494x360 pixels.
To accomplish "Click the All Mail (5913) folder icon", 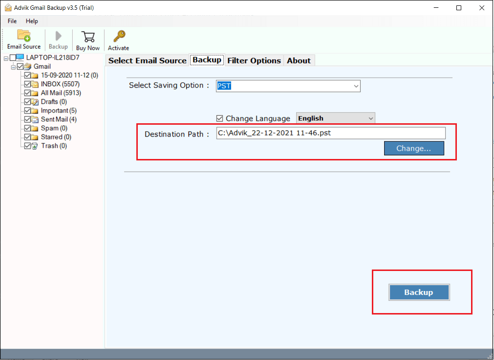I will 35,93.
